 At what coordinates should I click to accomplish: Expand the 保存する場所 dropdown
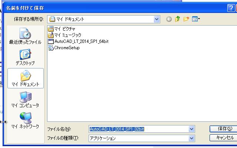tap(157, 19)
